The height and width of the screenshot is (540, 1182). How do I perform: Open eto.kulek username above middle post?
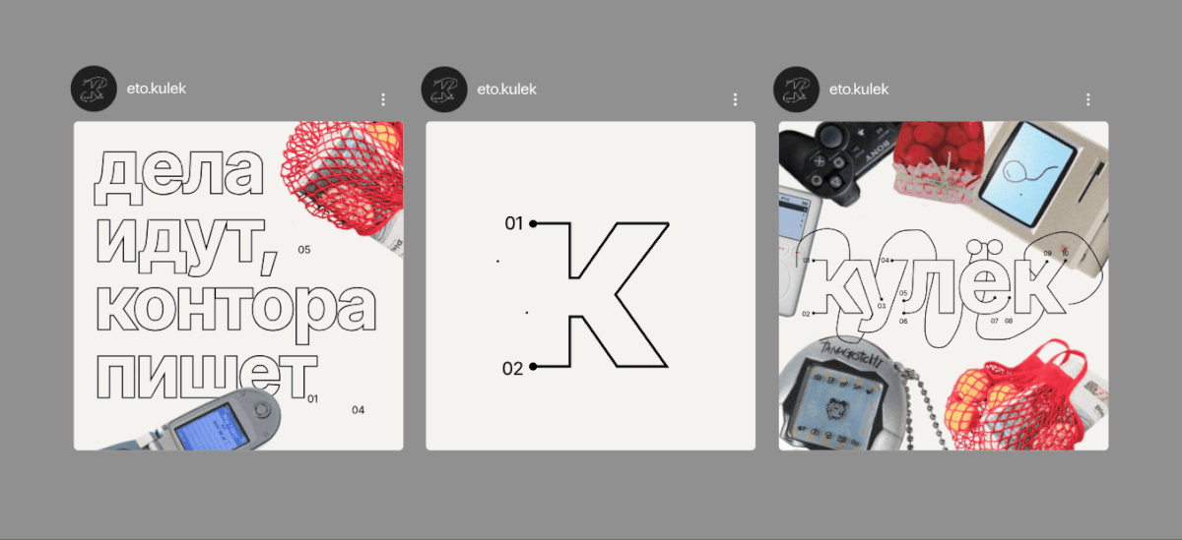point(507,89)
